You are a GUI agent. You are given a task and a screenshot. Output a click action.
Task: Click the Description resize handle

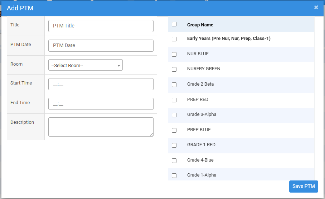[152, 134]
